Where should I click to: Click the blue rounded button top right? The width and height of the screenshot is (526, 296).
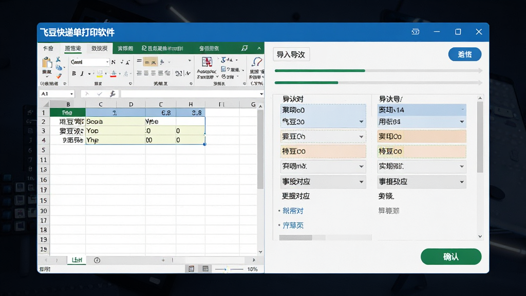(464, 54)
